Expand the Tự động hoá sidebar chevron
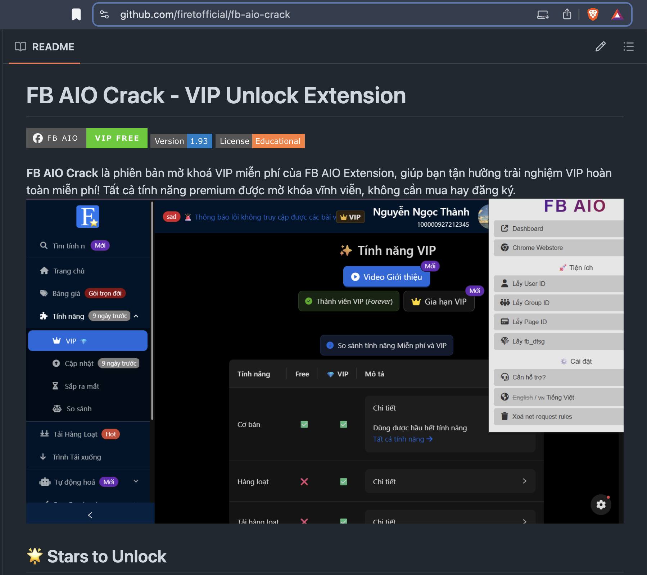 [x=136, y=481]
